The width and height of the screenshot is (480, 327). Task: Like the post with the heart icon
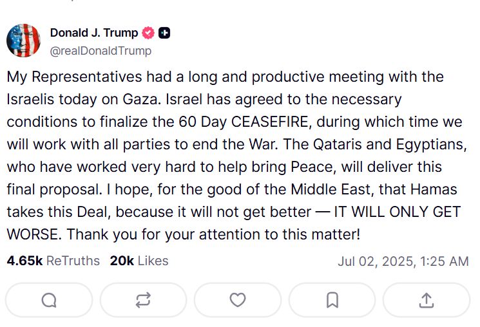click(238, 300)
